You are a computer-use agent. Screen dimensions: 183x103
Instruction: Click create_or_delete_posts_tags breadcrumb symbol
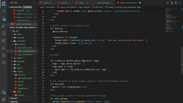coord(123,7)
